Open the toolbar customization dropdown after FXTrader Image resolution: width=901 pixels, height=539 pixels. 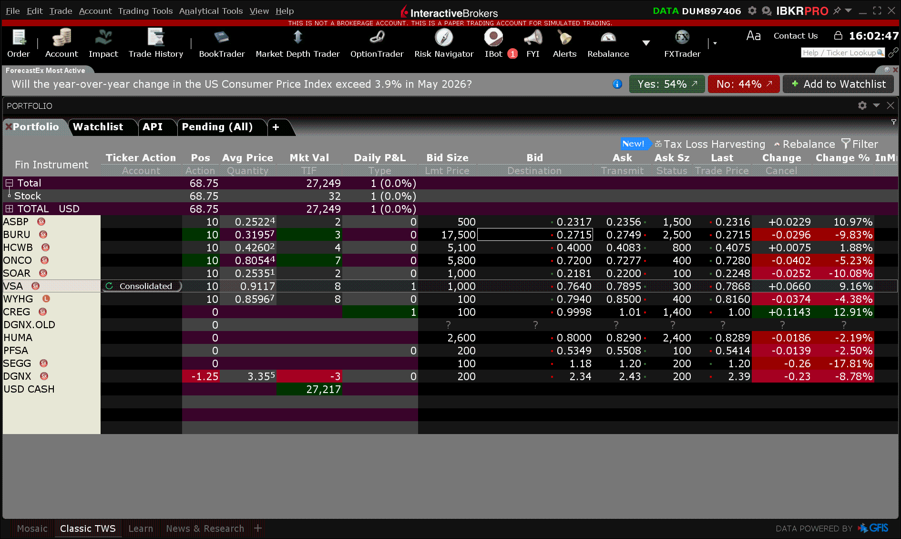(715, 43)
